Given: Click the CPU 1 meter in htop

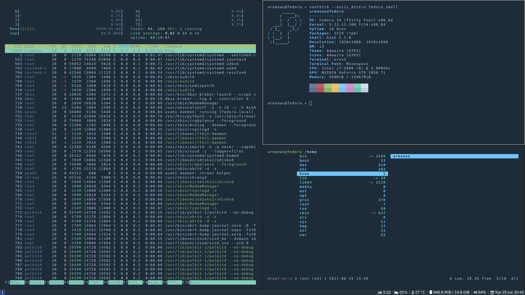Looking at the screenshot, I should click(69, 16).
